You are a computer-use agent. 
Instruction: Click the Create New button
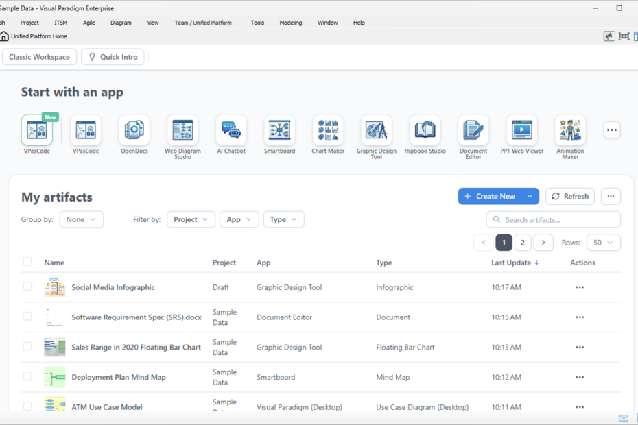tap(491, 197)
